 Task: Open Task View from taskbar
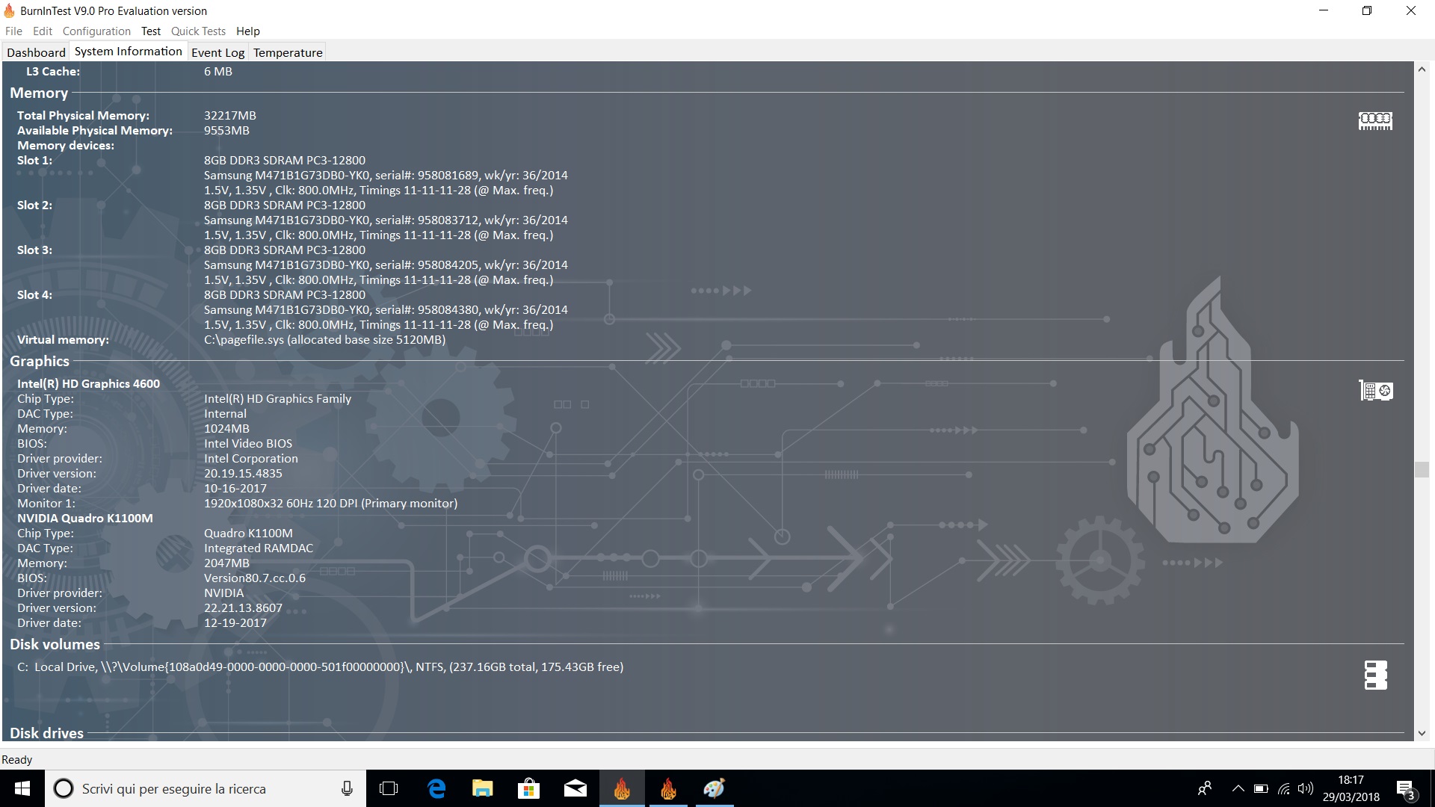pos(389,788)
